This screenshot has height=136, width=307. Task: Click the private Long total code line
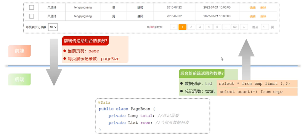144,116
